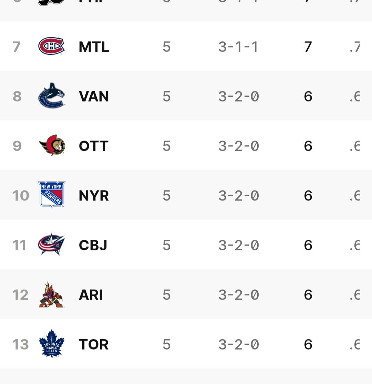Tap the Montreal Canadiens logo
The height and width of the screenshot is (384, 372).
tap(51, 46)
